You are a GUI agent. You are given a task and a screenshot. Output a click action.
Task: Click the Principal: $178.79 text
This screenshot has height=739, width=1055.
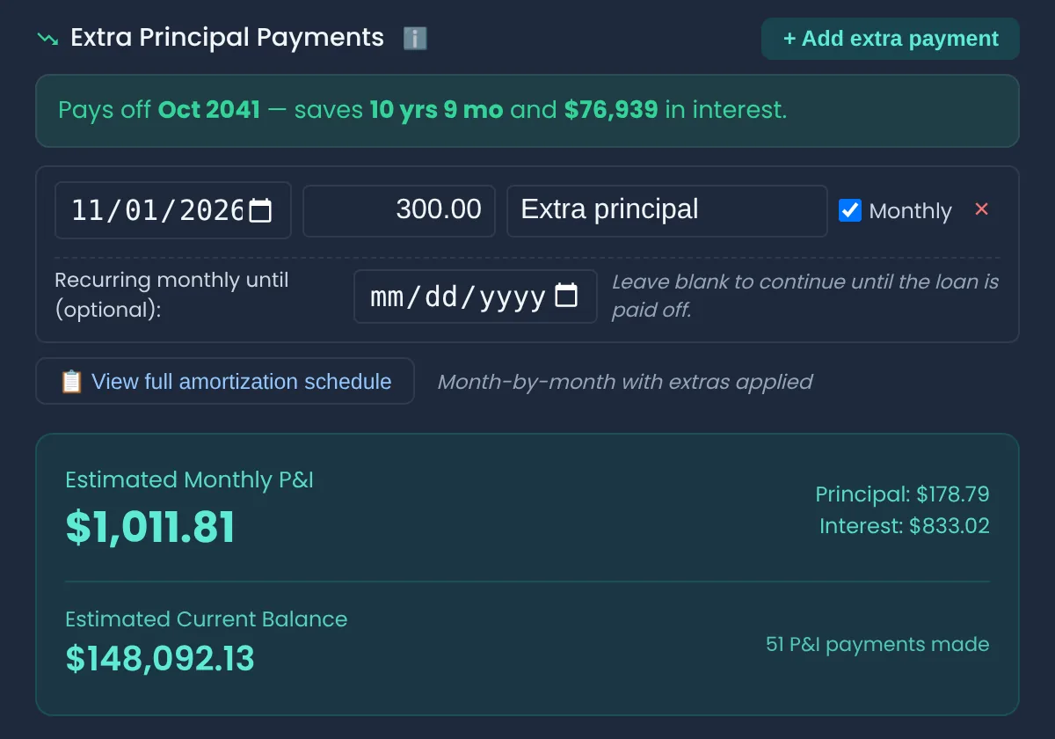tap(902, 494)
